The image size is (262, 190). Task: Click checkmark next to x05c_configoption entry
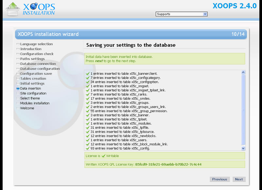click(x=87, y=82)
